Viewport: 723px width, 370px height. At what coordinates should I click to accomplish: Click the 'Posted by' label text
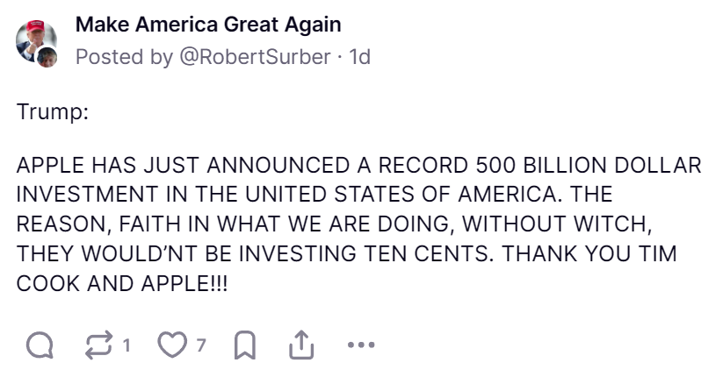pos(124,57)
